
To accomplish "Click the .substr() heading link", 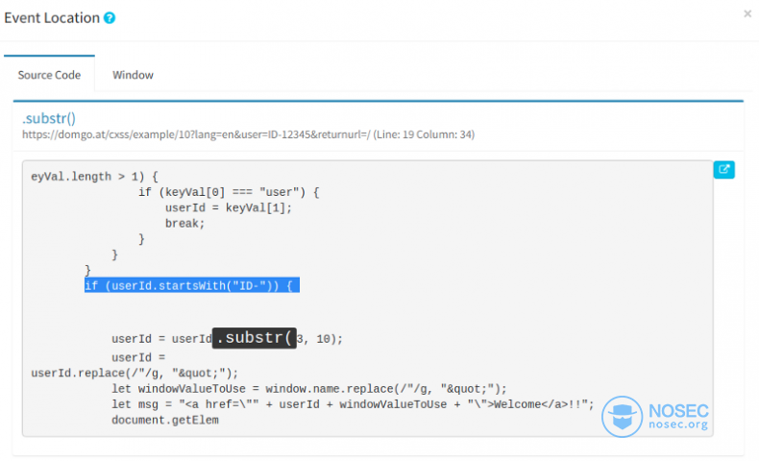I will pyautogui.click(x=49, y=118).
